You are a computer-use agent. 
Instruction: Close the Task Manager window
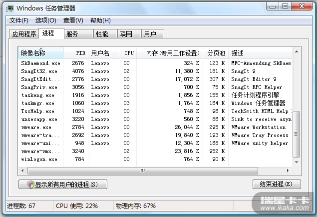point(302,6)
